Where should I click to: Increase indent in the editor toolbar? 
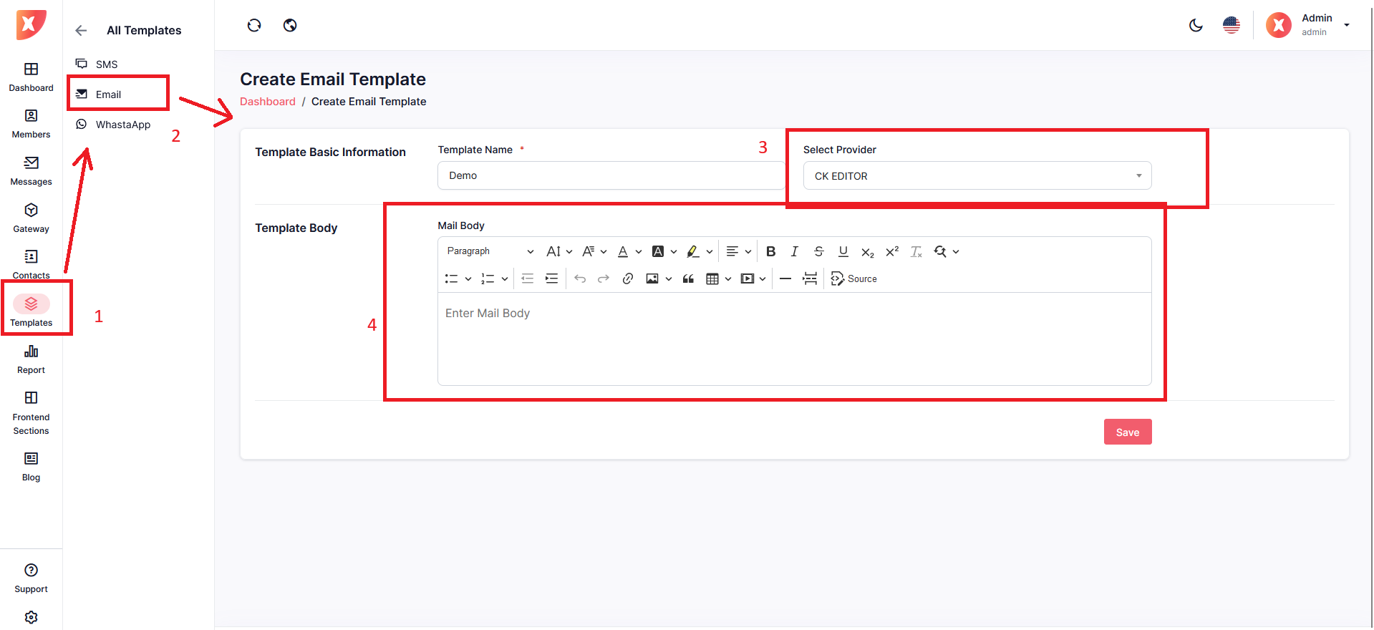[551, 278]
